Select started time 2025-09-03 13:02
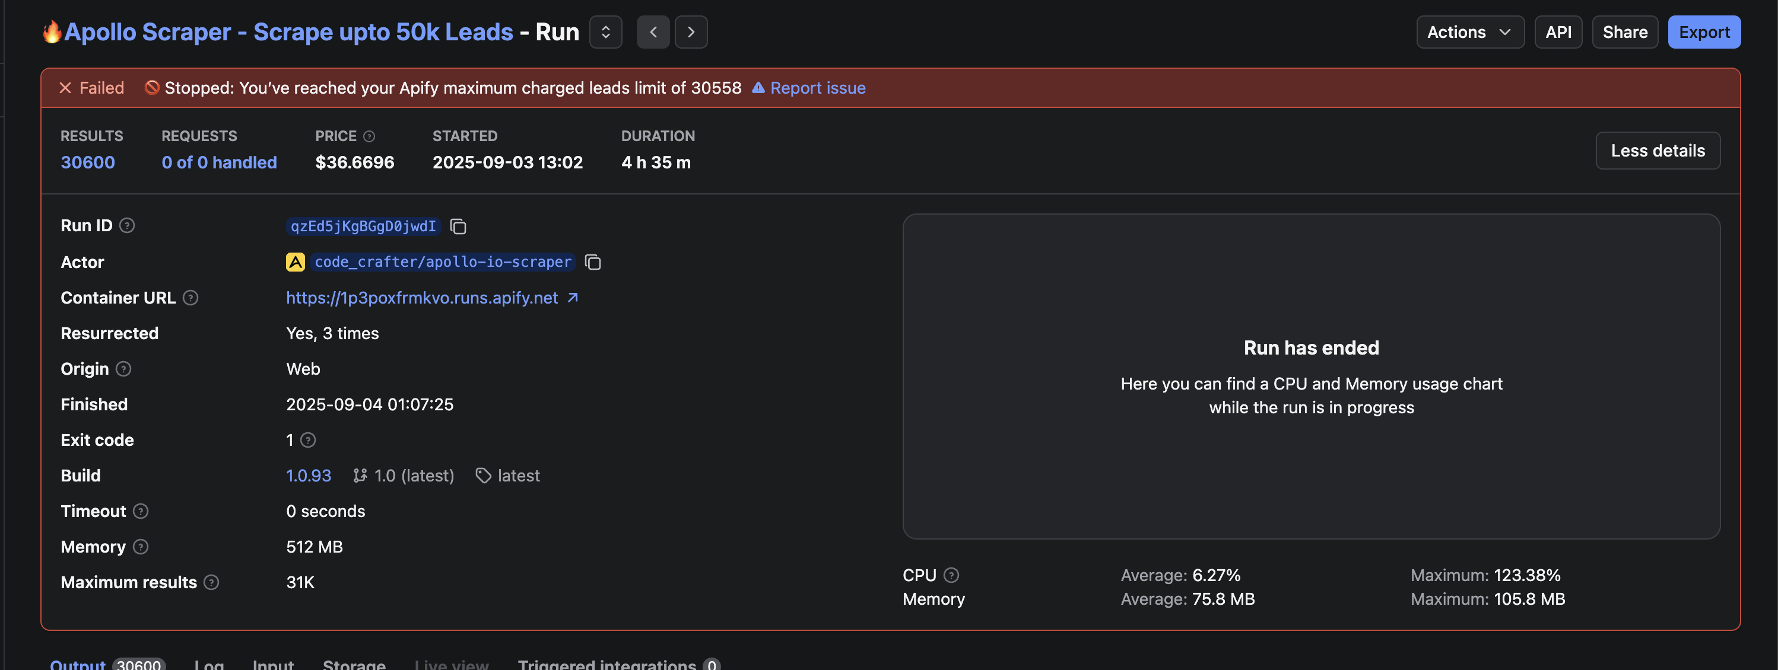This screenshot has width=1778, height=670. point(507,162)
